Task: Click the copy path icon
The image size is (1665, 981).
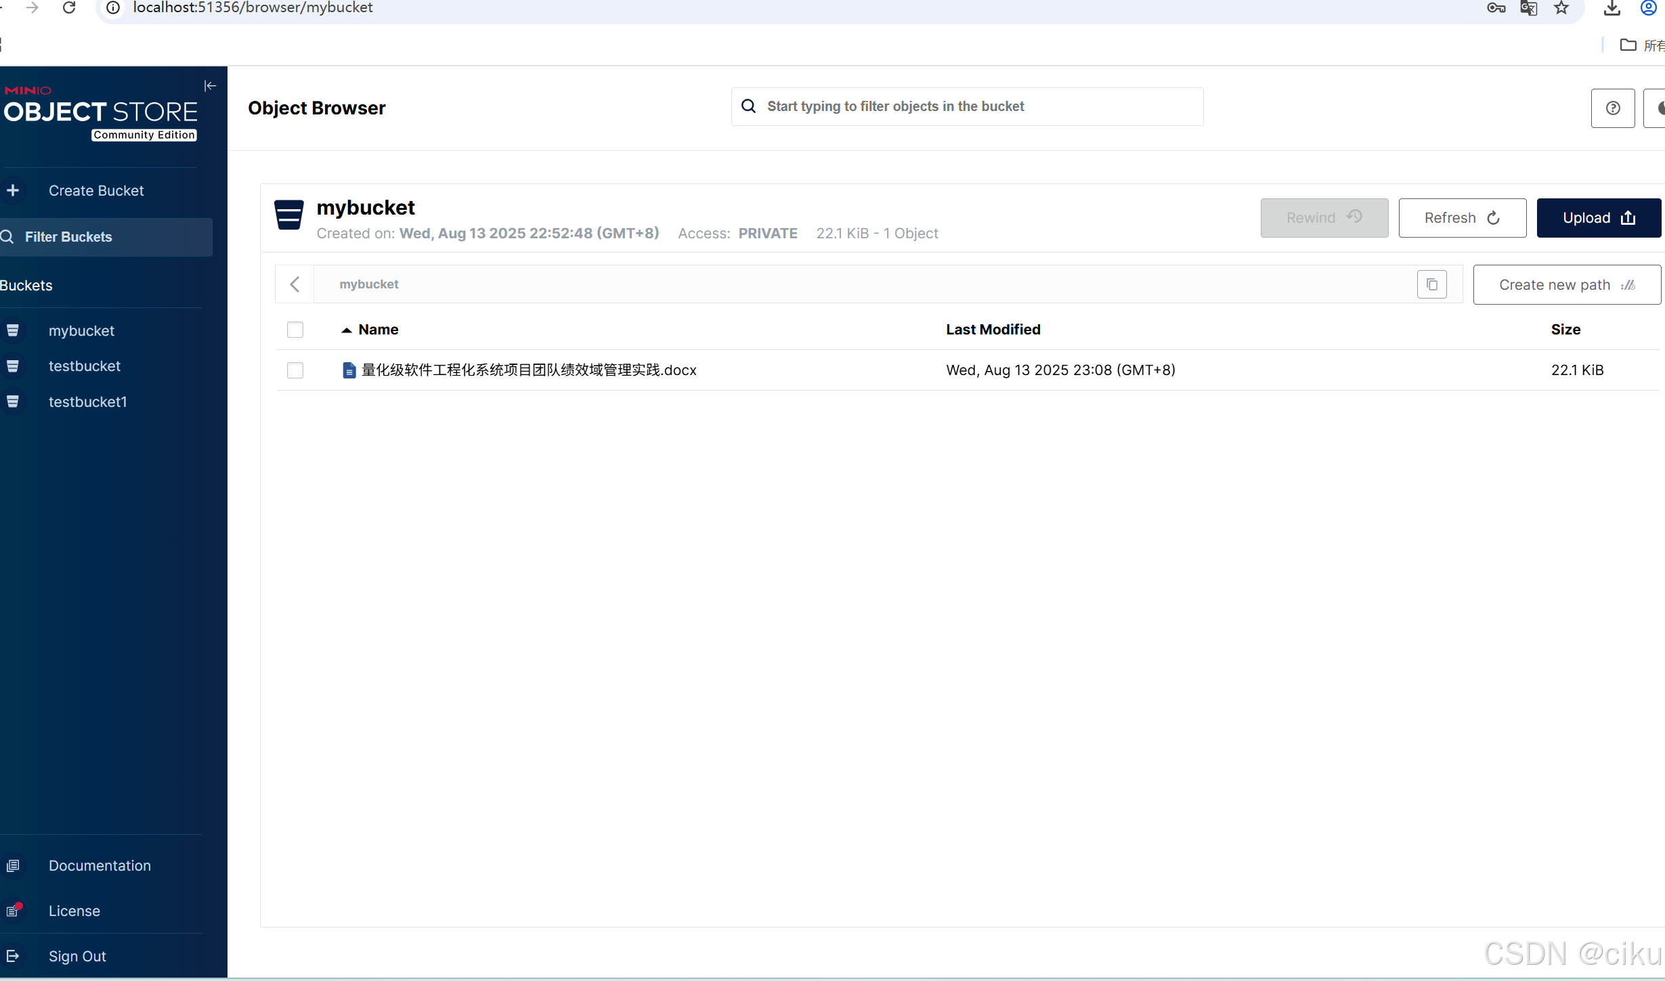Action: coord(1431,284)
